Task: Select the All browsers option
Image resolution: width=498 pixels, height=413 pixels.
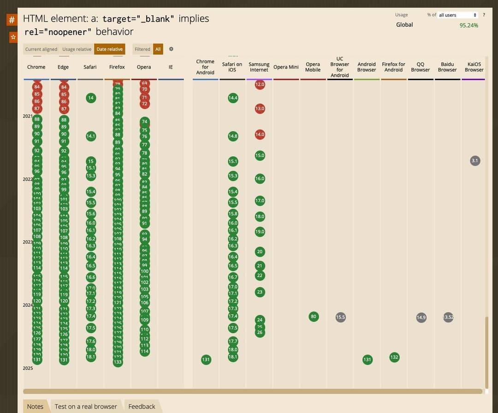Action: 158,49
